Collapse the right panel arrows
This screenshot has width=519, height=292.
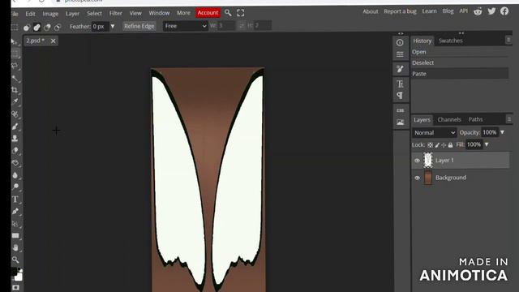461,33
